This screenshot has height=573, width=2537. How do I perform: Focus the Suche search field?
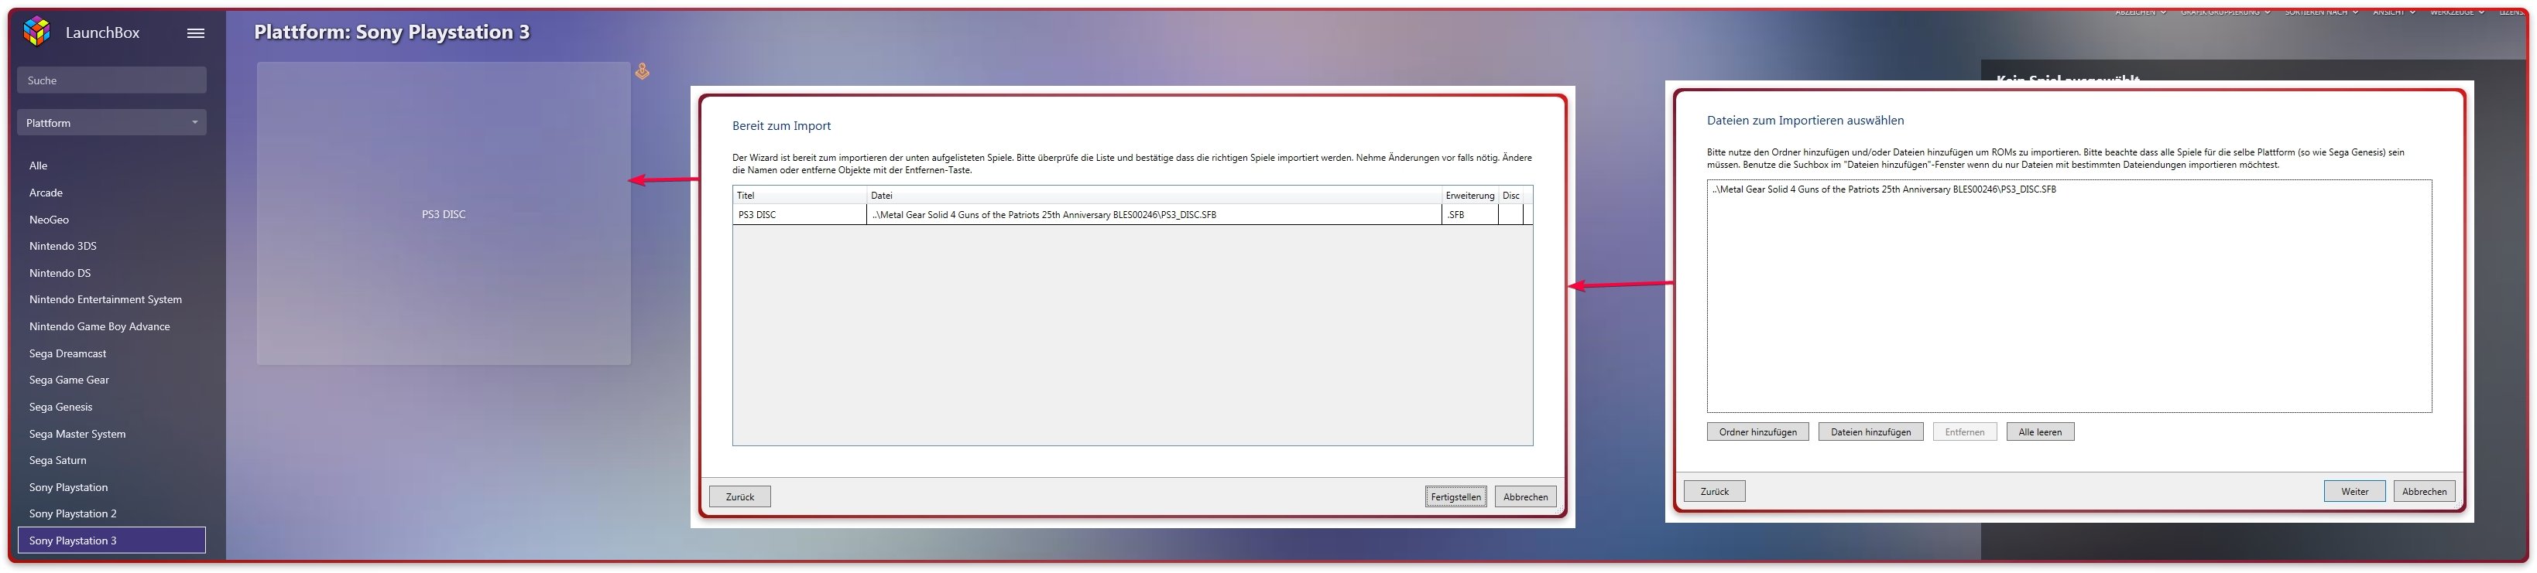tap(111, 80)
